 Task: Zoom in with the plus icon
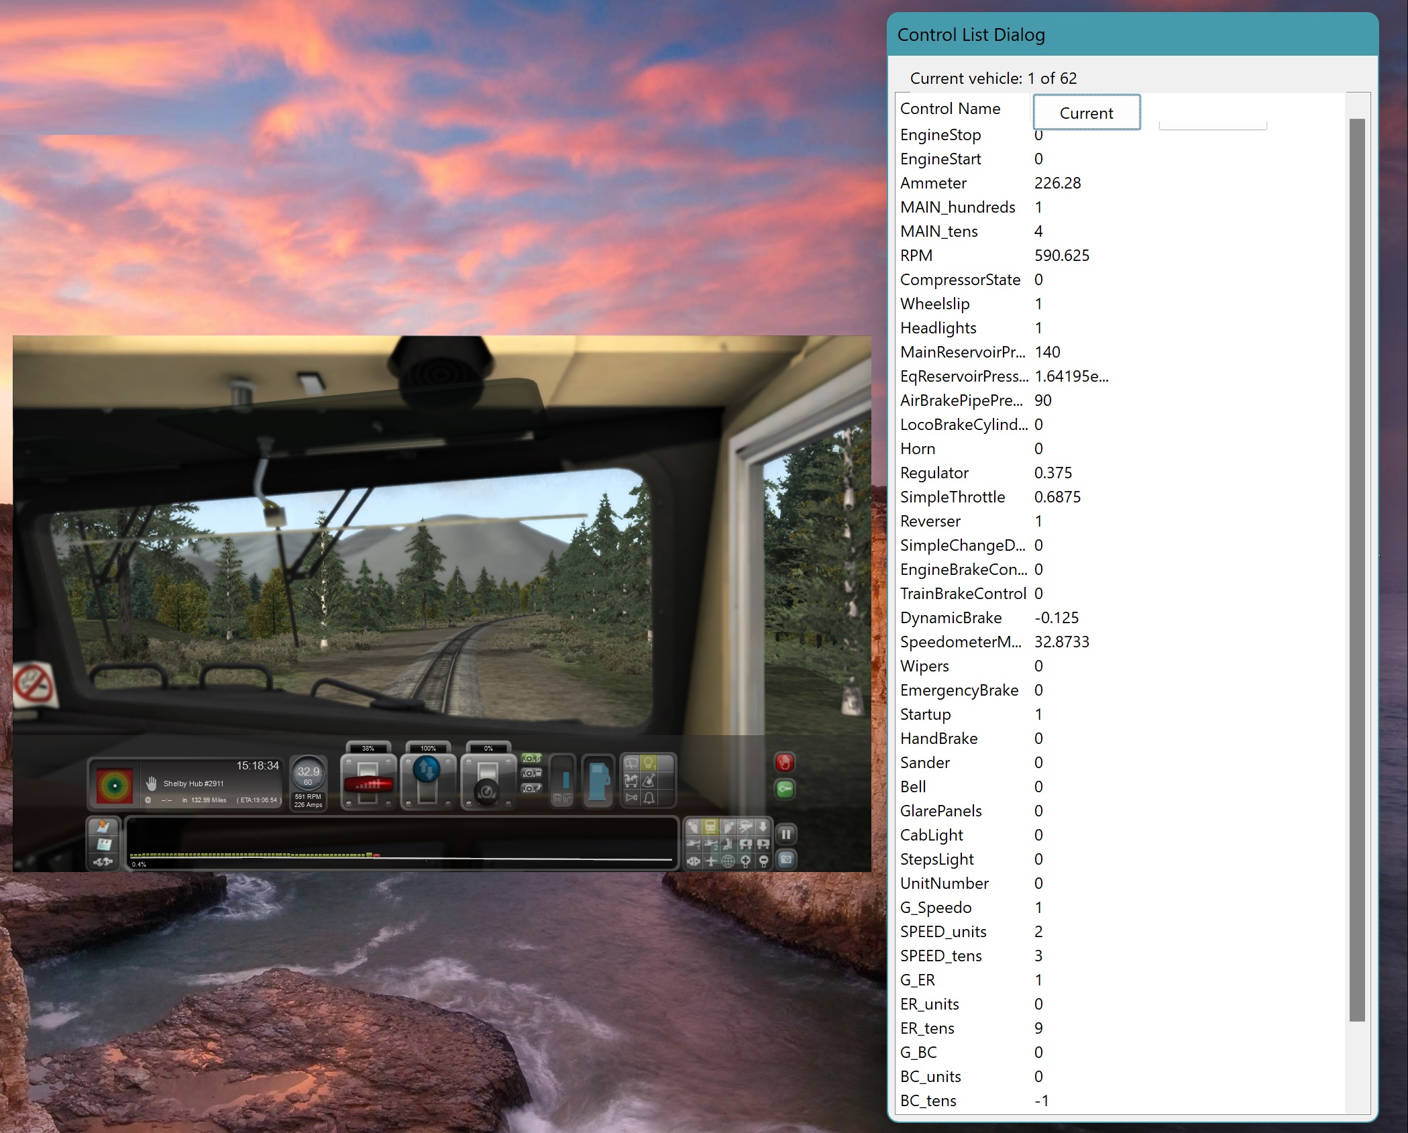click(x=745, y=861)
